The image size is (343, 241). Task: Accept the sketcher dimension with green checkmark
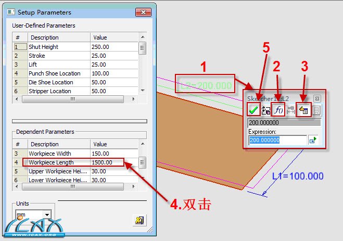253,109
